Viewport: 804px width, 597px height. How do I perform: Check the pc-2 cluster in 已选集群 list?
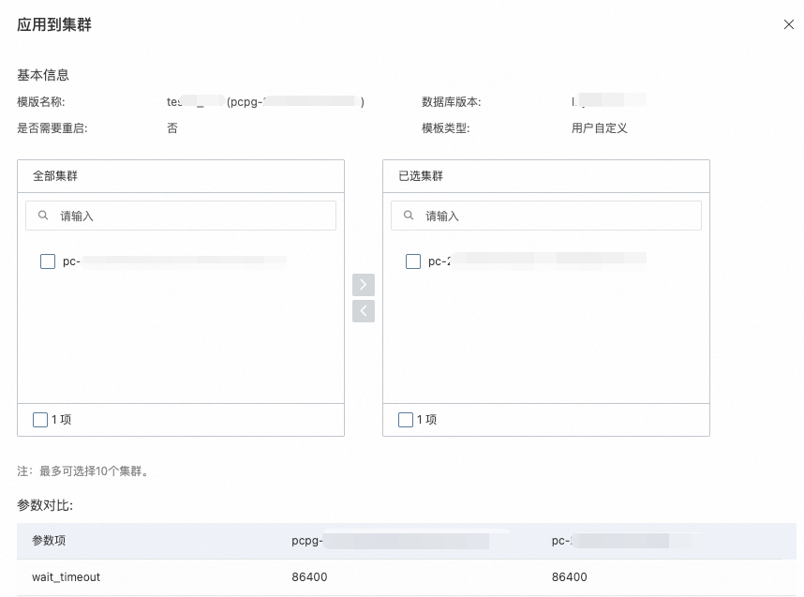point(413,261)
